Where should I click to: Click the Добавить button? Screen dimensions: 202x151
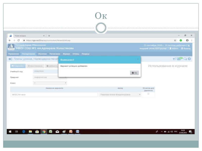click(52, 66)
